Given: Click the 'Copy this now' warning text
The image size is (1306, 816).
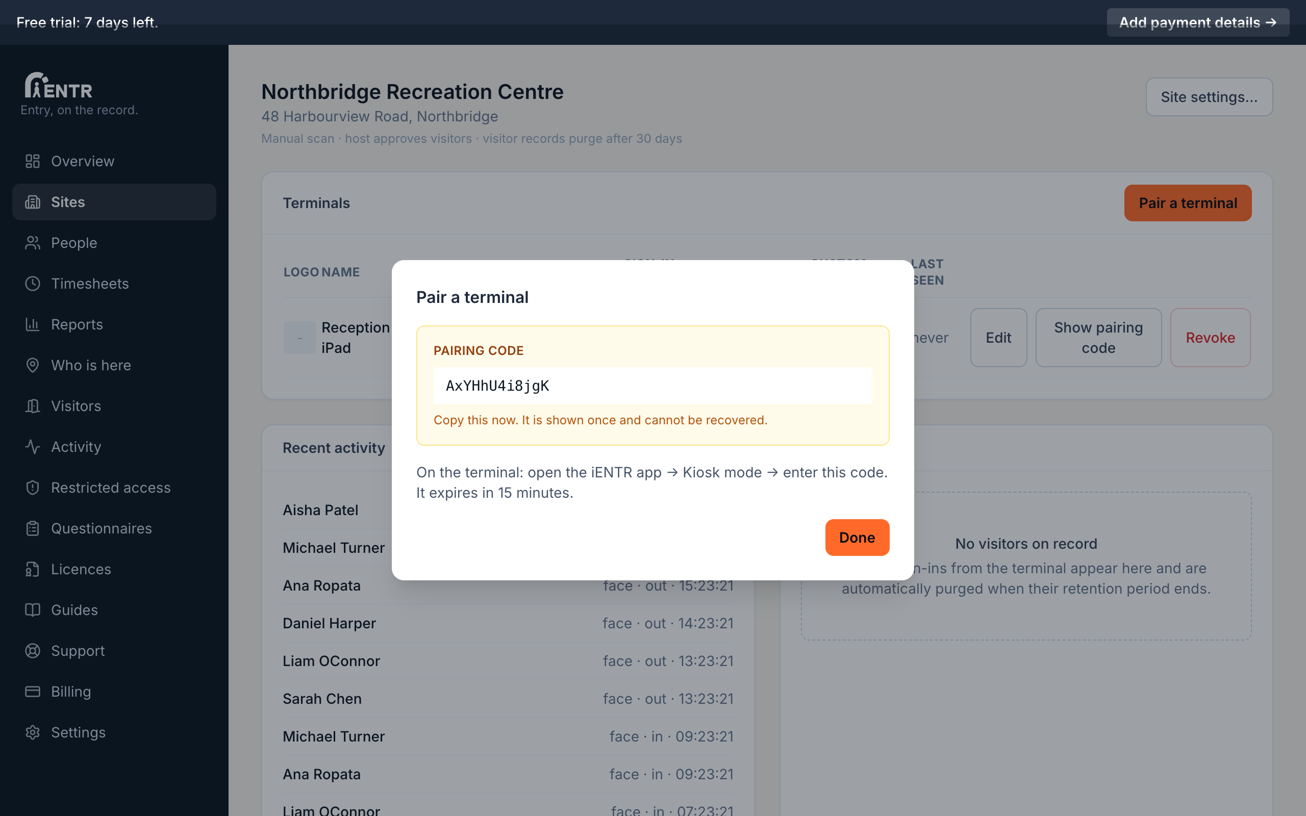Looking at the screenshot, I should click(x=600, y=420).
